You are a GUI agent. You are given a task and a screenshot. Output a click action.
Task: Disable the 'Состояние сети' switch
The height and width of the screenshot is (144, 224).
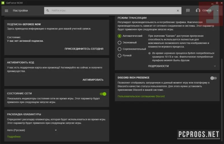click(x=103, y=94)
